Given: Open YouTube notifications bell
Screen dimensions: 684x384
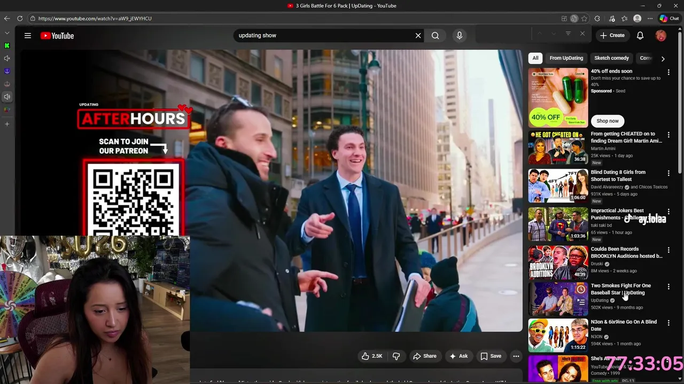Looking at the screenshot, I should (640, 36).
